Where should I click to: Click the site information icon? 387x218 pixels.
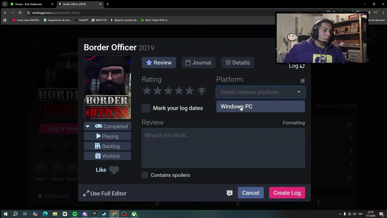pyautogui.click(x=28, y=13)
